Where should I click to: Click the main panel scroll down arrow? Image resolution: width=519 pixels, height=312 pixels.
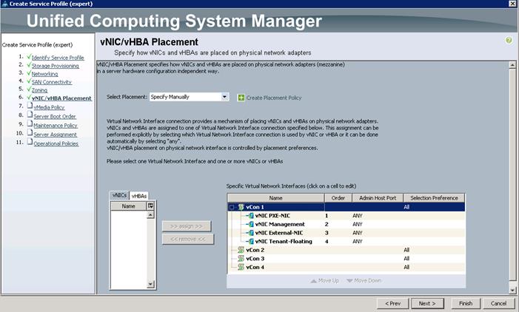pos(513,291)
